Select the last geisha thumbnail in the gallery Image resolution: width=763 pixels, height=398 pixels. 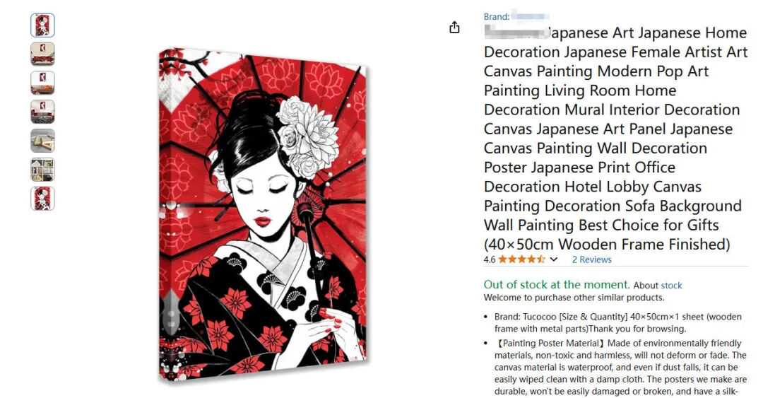(x=43, y=199)
